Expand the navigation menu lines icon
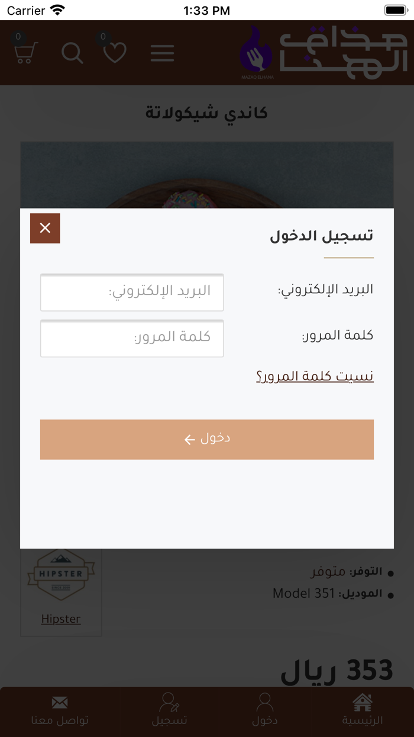 click(x=162, y=53)
